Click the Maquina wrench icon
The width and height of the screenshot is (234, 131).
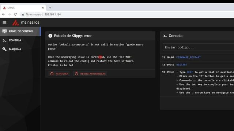4,49
